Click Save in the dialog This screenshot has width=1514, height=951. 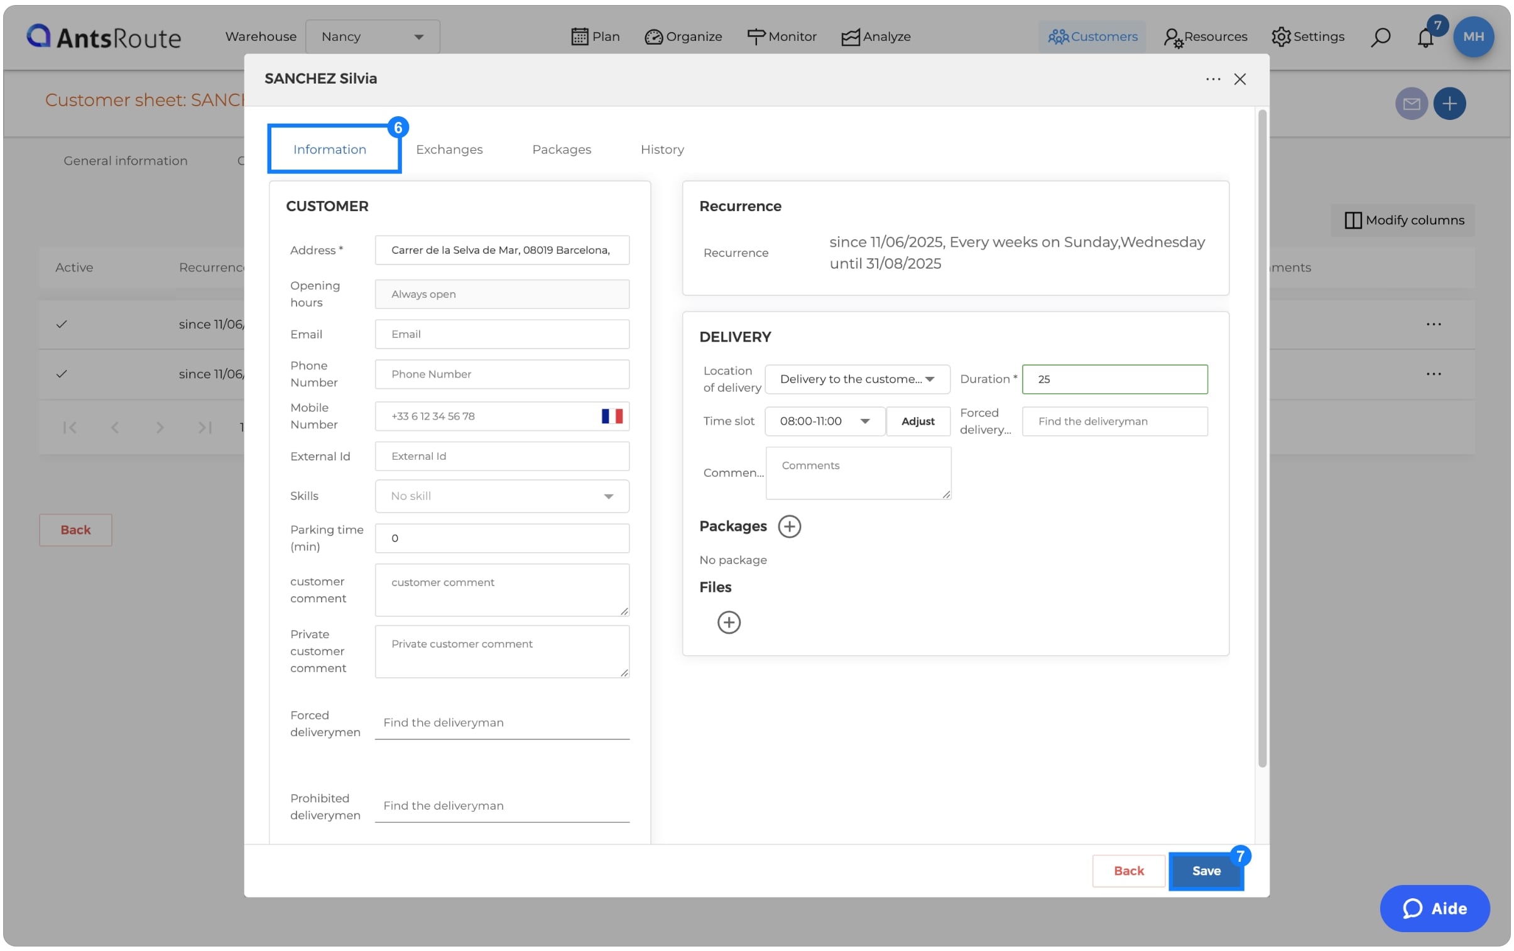point(1206,871)
